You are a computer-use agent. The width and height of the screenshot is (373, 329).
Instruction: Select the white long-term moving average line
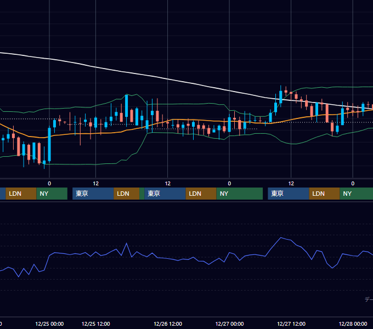(x=168, y=78)
